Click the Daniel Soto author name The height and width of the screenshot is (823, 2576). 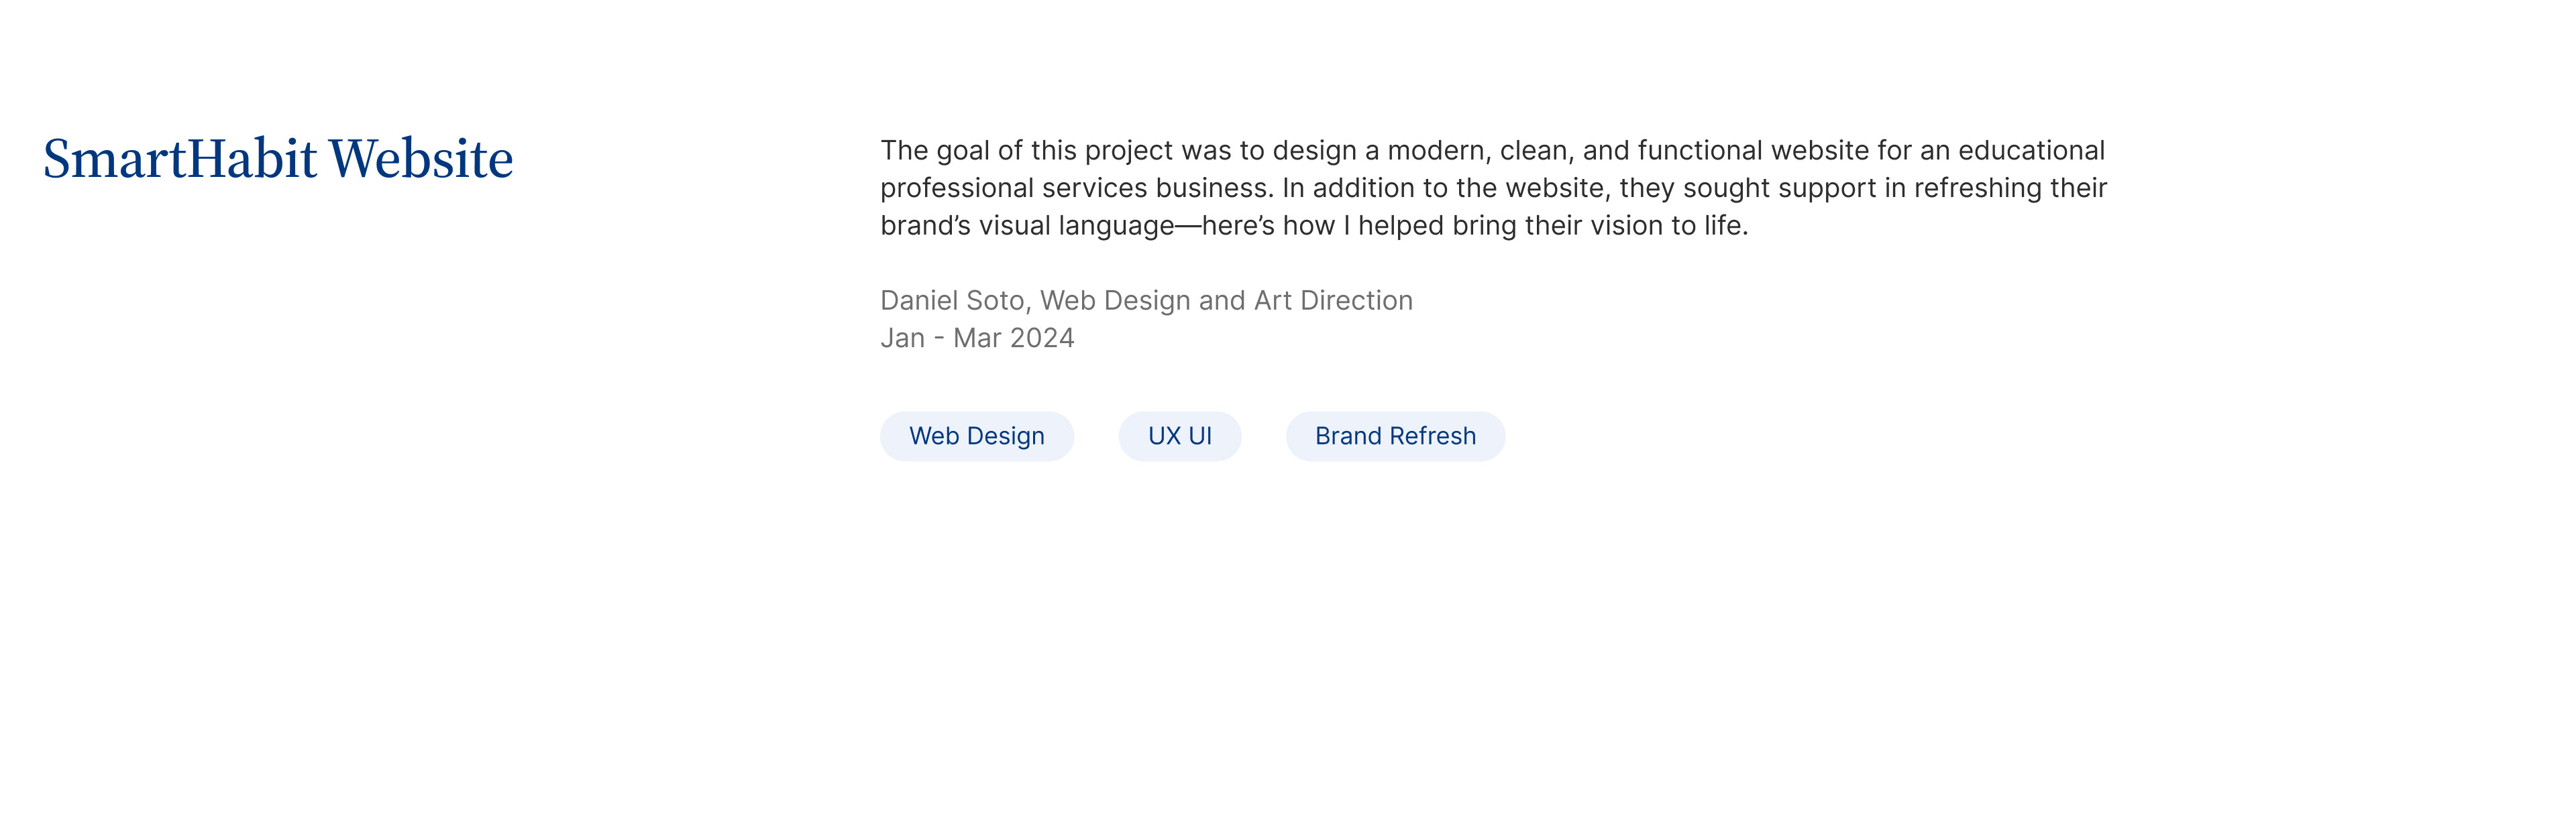953,301
